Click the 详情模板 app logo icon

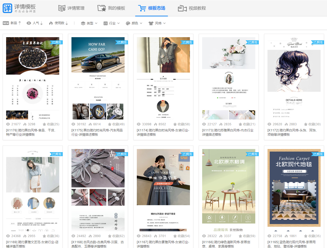7,8
